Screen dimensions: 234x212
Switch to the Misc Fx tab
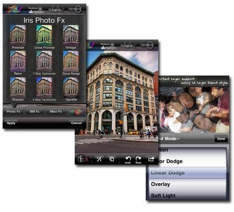coord(56,111)
